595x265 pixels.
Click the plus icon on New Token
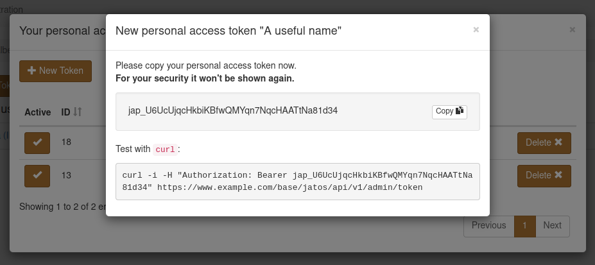tap(32, 71)
